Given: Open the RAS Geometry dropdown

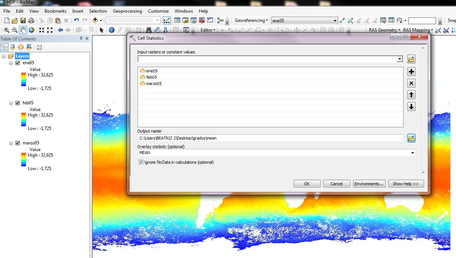Looking at the screenshot, I should click(385, 30).
